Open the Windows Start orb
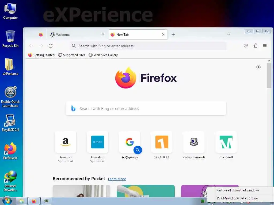Viewport: 274px width, 205px height. point(7,201)
